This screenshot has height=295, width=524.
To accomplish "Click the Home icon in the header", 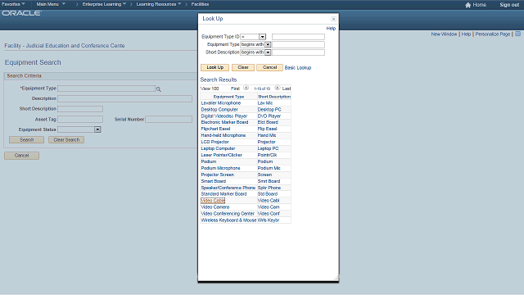I will tap(468, 5).
